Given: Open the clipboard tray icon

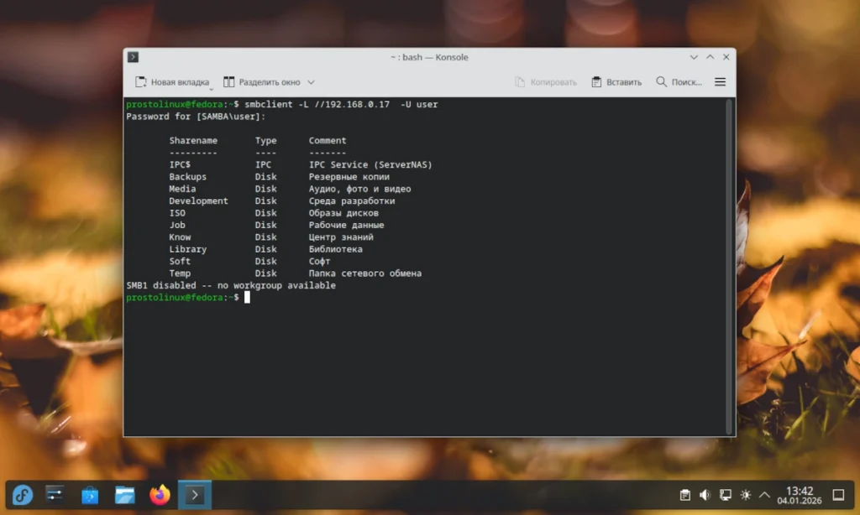Looking at the screenshot, I should click(685, 495).
